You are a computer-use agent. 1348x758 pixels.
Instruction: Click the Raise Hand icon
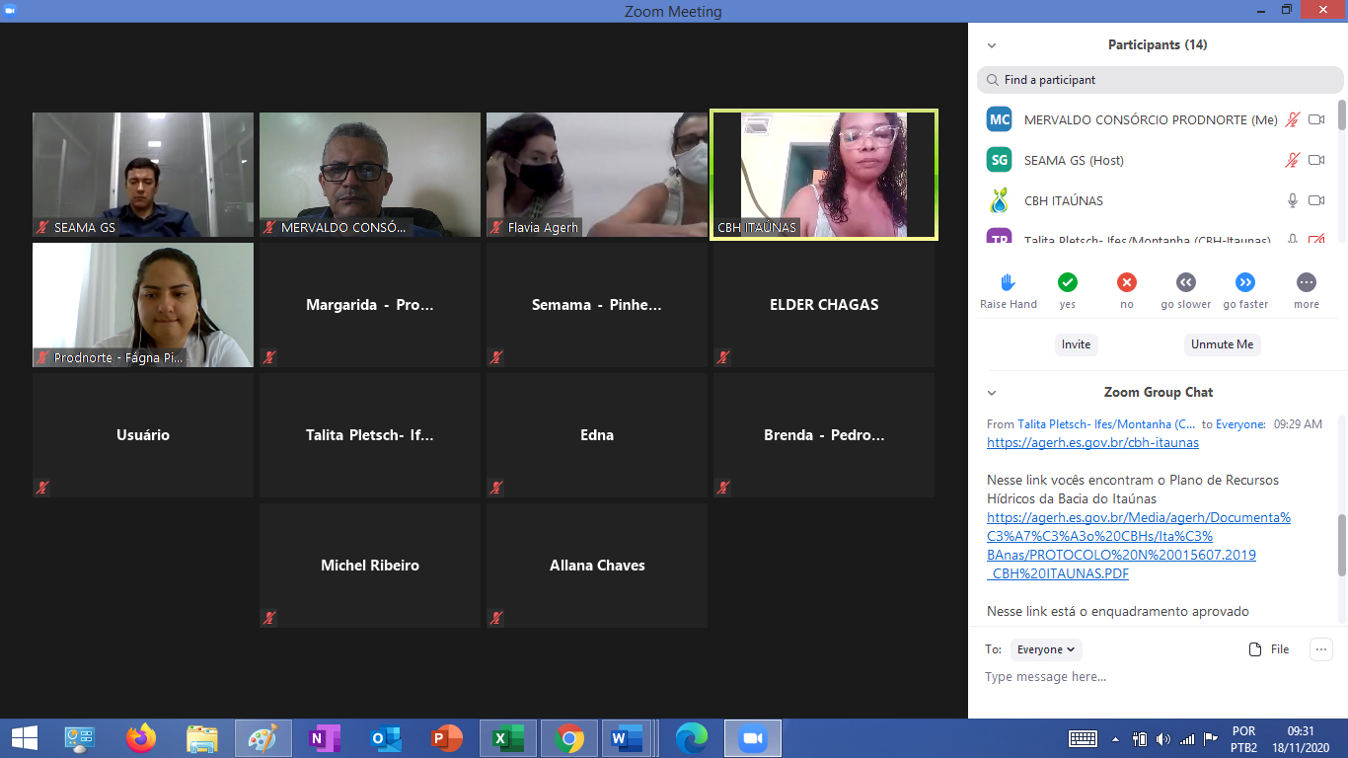1008,282
